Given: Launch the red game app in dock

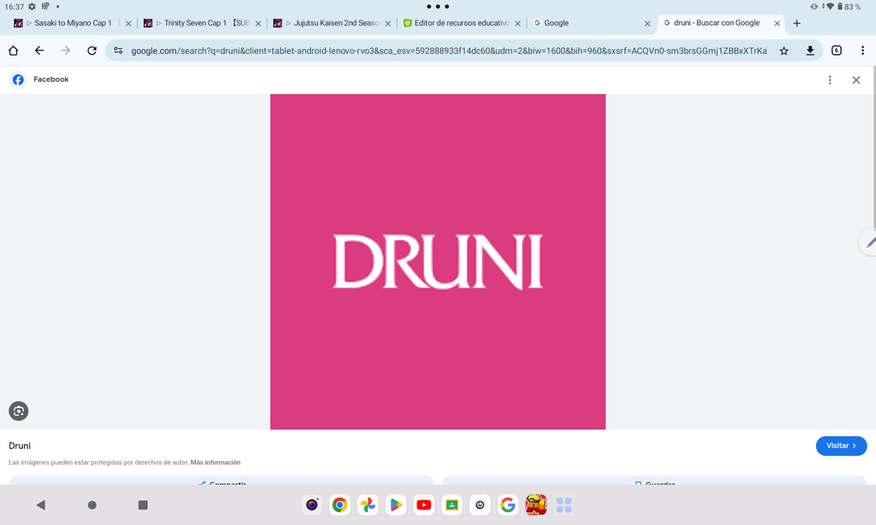Looking at the screenshot, I should (x=536, y=504).
